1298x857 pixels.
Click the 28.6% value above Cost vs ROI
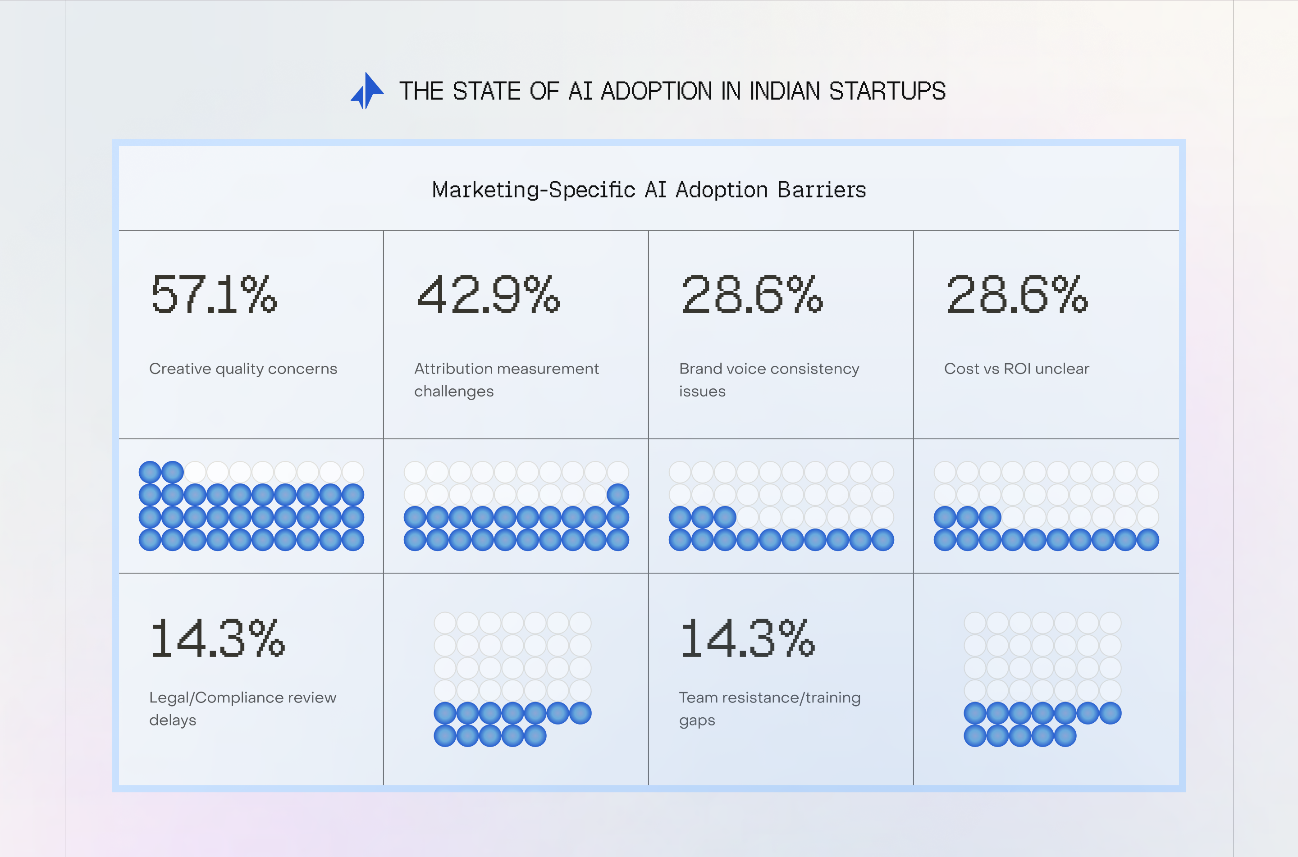(1017, 295)
